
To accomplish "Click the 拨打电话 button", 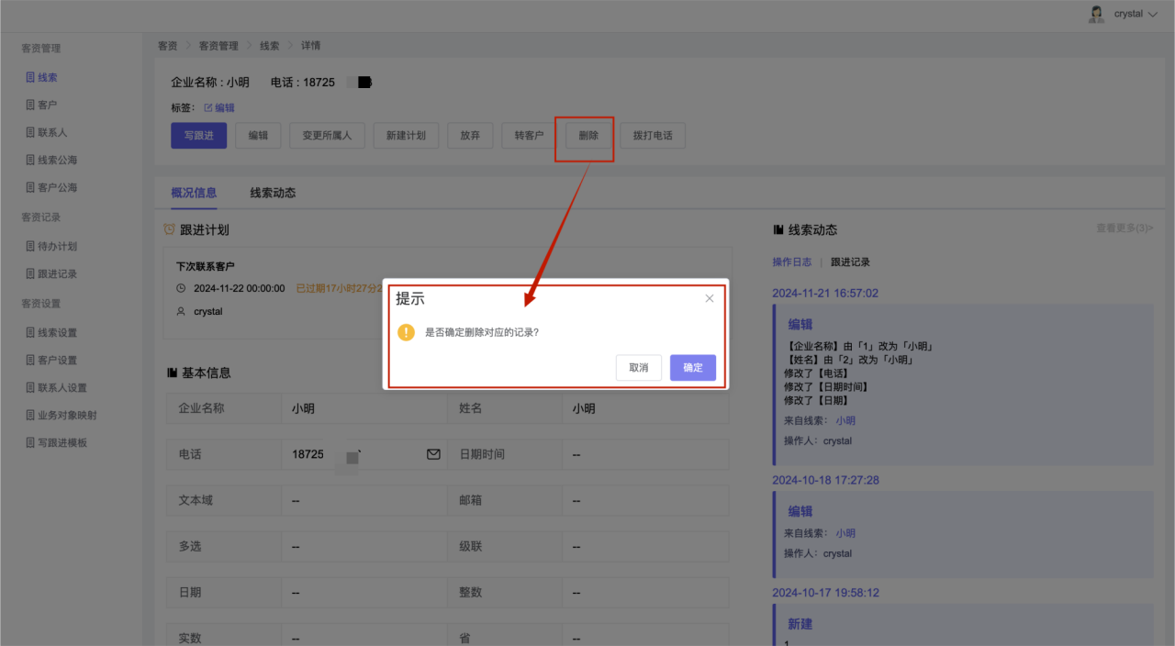I will coord(653,136).
